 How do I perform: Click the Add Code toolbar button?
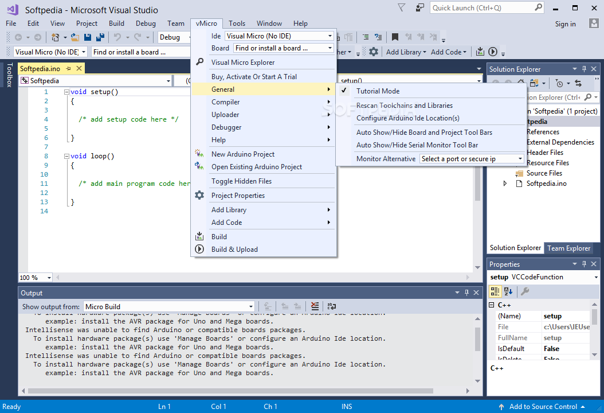449,52
